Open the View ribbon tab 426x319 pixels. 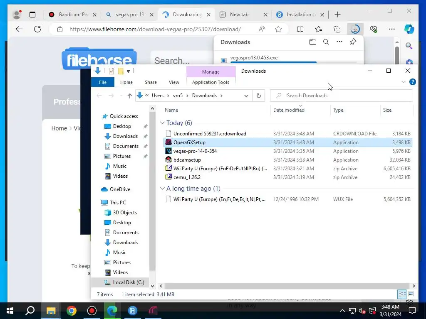[x=174, y=82]
